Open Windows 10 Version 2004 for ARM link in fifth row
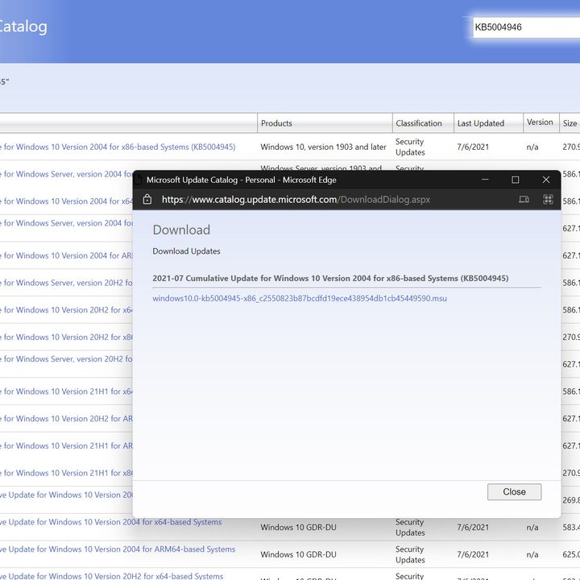 point(67,255)
